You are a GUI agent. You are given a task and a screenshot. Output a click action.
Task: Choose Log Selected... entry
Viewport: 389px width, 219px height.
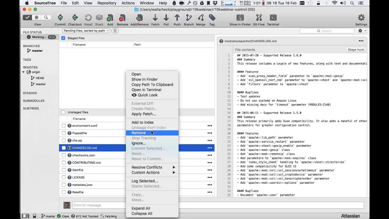pos(152,181)
